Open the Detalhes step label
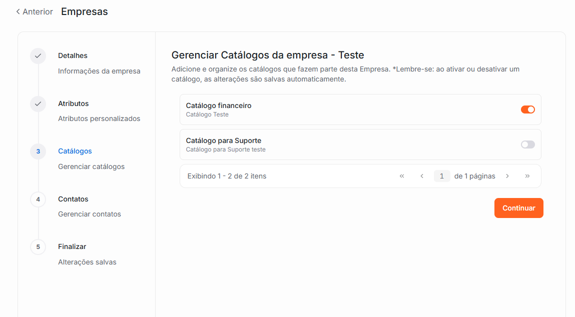Image resolution: width=575 pixels, height=317 pixels. (x=73, y=55)
